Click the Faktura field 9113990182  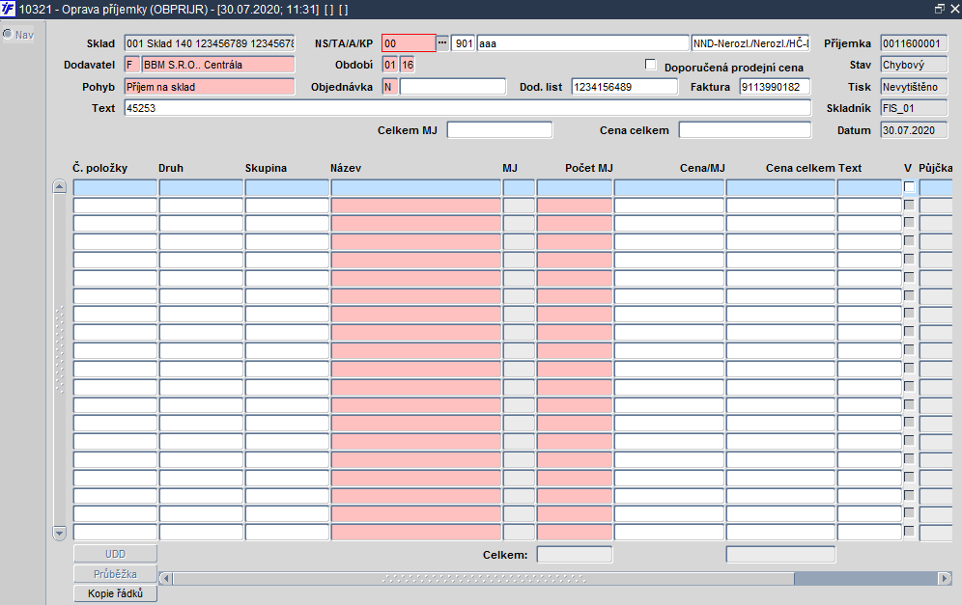[775, 87]
